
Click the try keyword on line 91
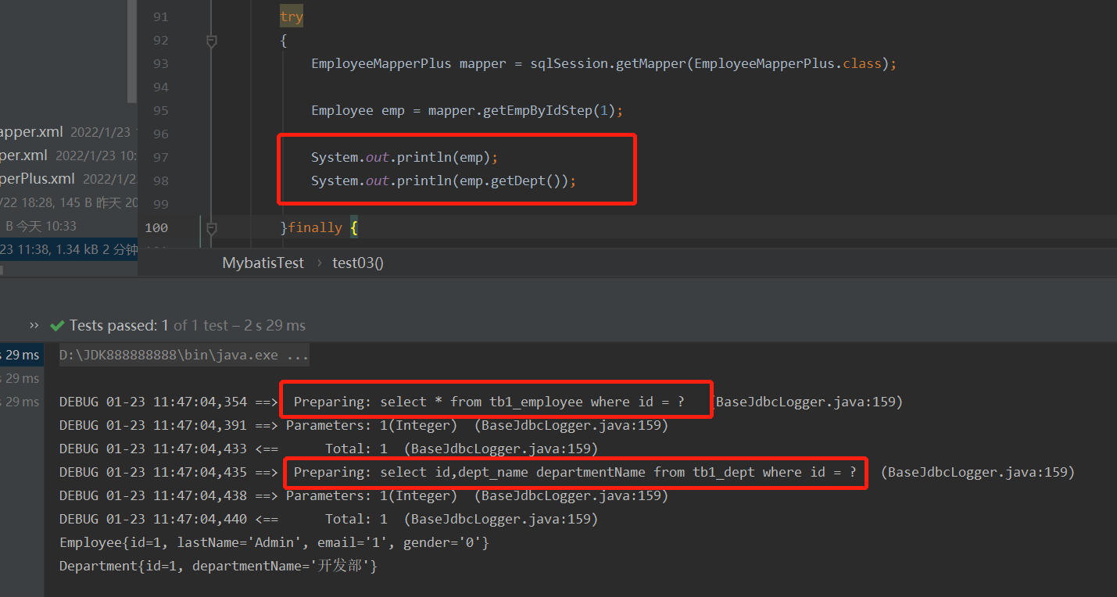(x=292, y=17)
